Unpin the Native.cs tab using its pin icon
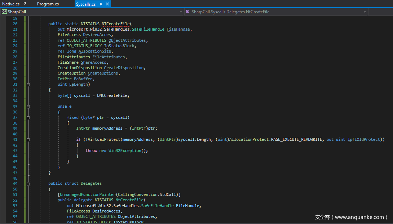 pyautogui.click(x=25, y=4)
